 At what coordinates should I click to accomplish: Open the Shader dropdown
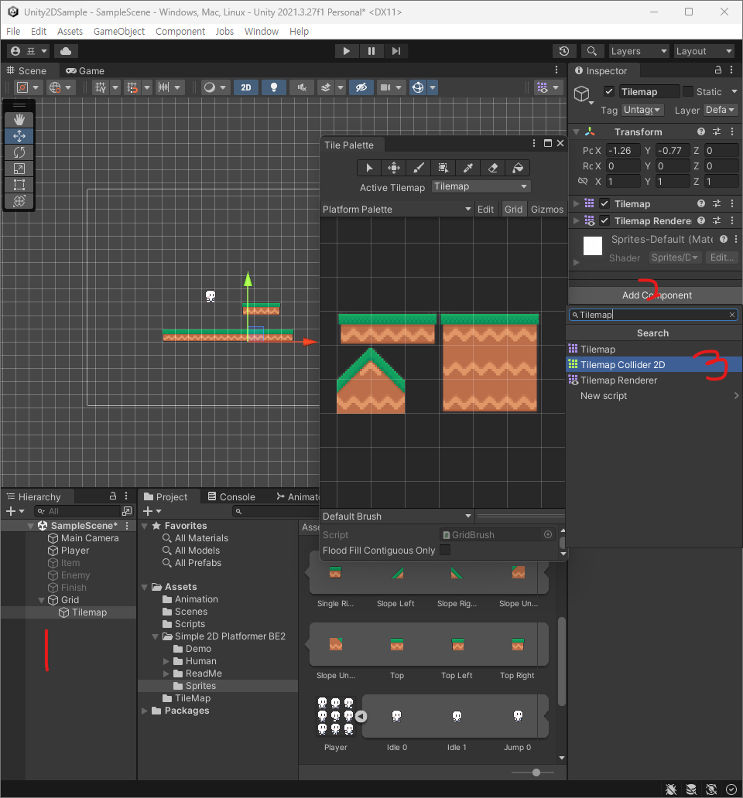tap(675, 257)
